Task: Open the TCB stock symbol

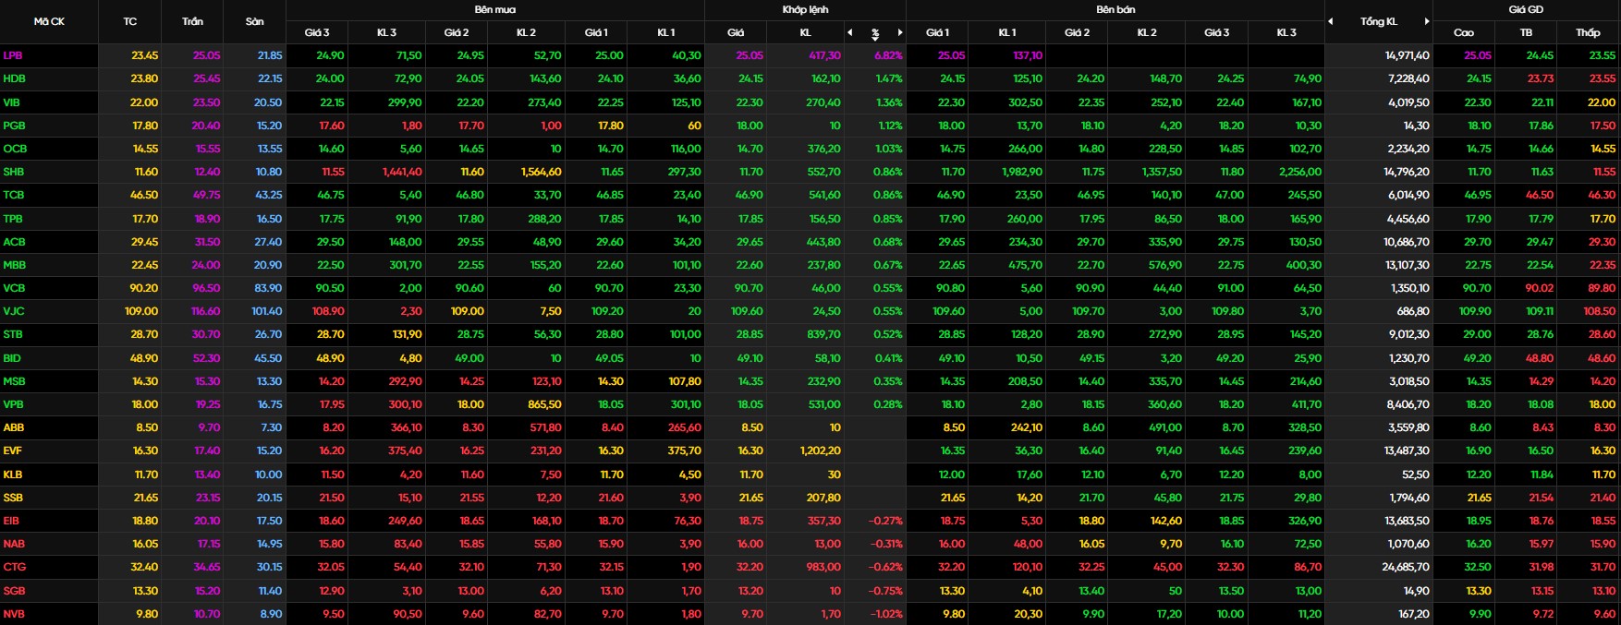Action: (x=14, y=195)
